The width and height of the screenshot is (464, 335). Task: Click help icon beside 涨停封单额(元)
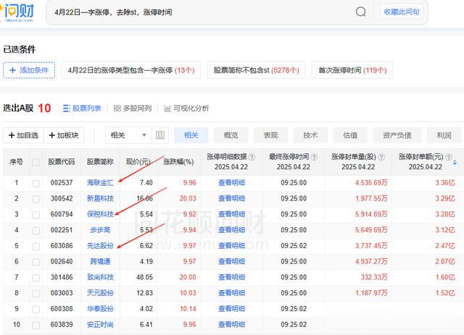tap(449, 157)
